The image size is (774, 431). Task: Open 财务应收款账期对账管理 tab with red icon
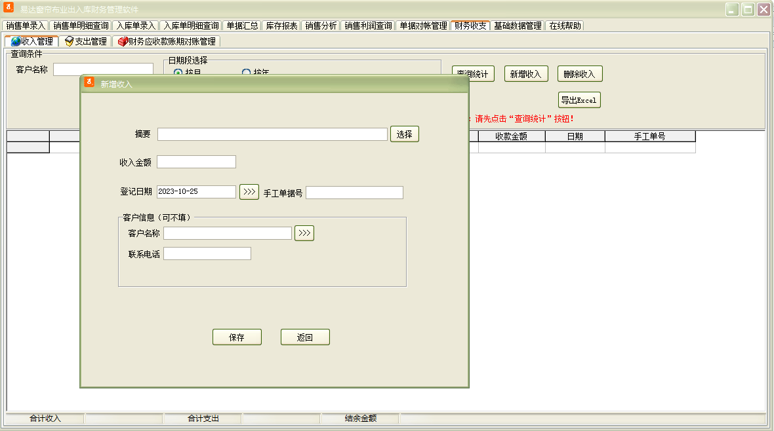click(167, 41)
